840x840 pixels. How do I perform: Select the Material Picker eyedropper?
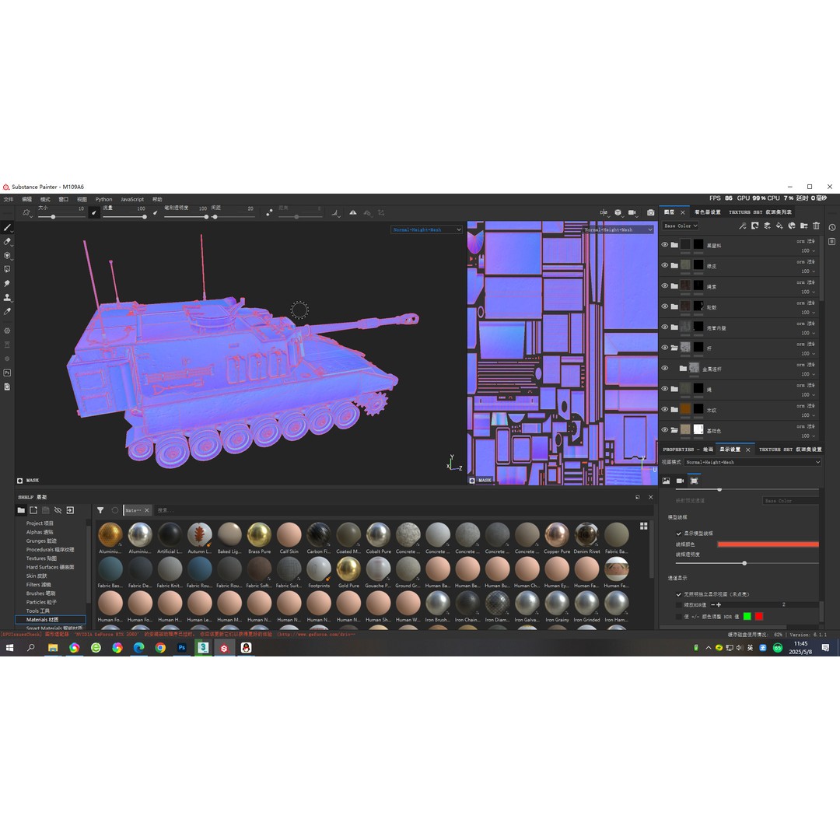click(x=8, y=311)
